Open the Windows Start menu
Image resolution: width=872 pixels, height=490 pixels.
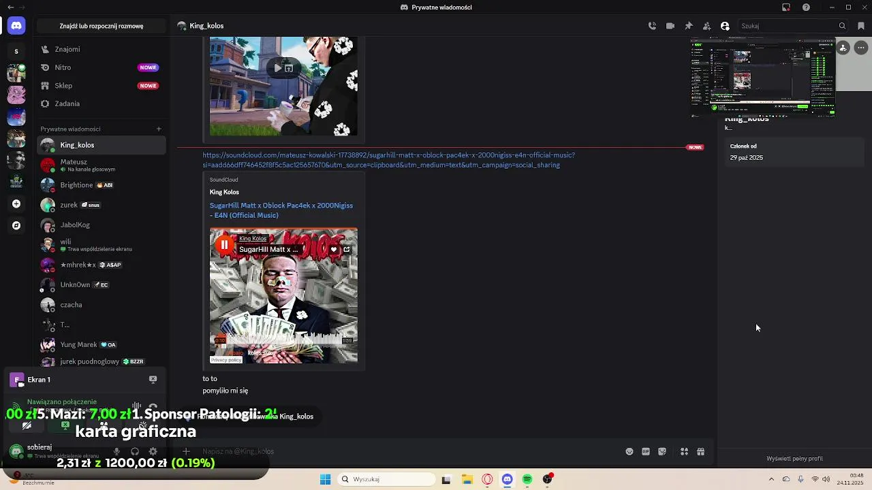(x=326, y=479)
